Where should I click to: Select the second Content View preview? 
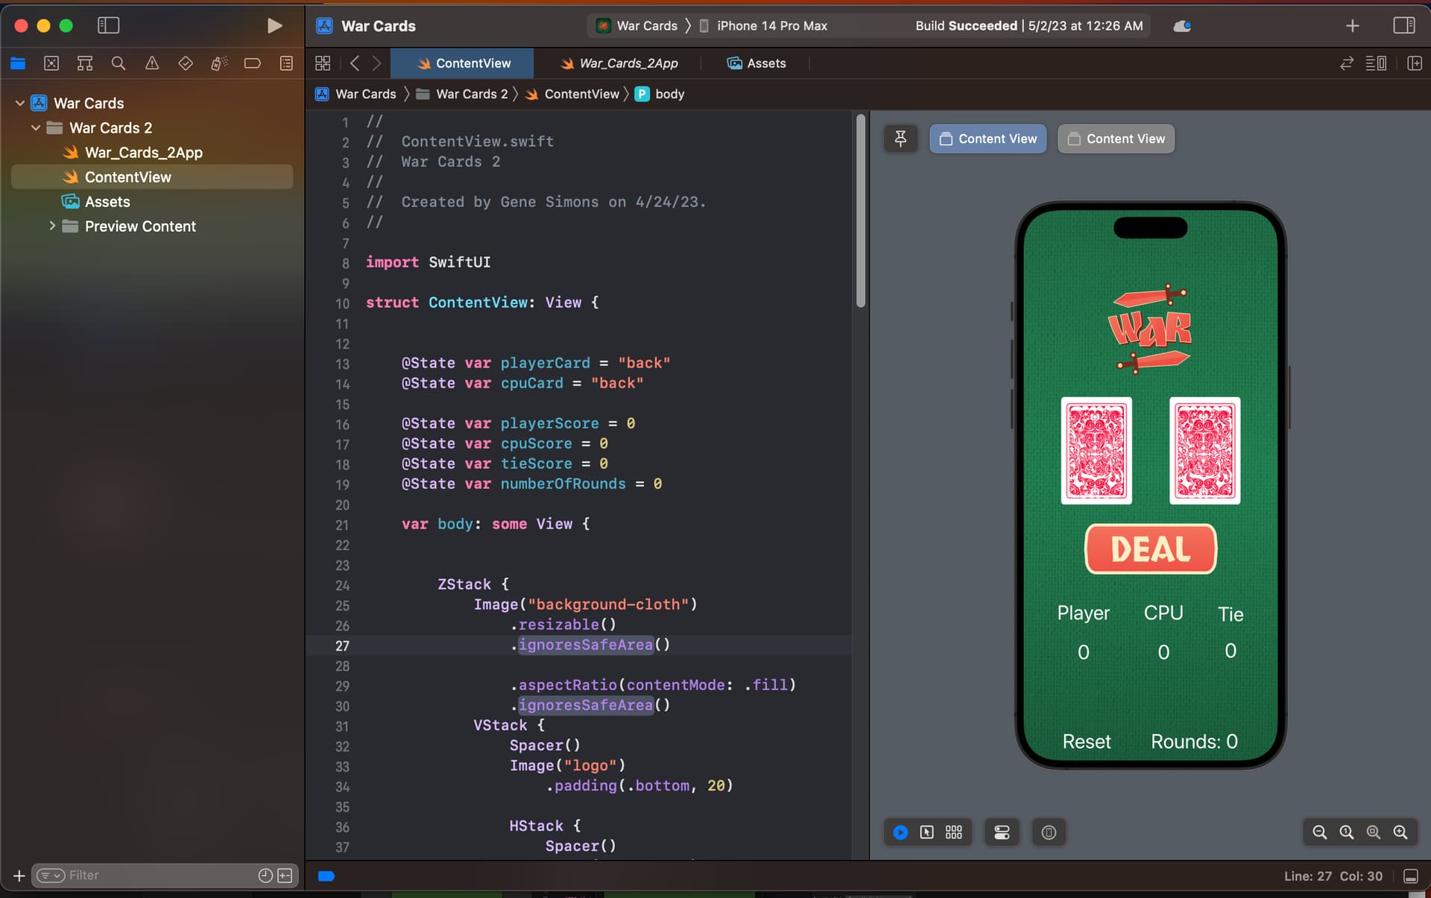coord(1116,139)
